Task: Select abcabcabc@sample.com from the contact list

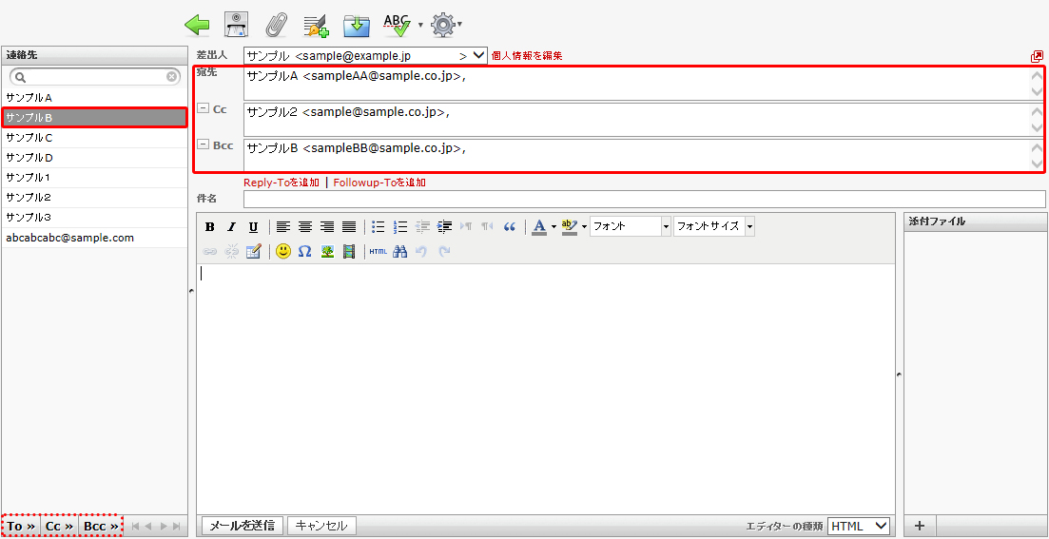Action: 69,238
